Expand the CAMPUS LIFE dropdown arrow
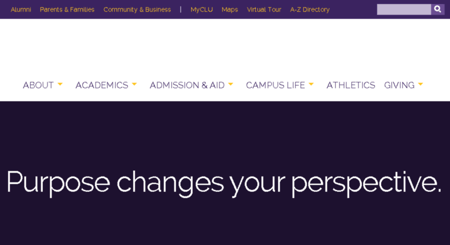 [x=311, y=85]
